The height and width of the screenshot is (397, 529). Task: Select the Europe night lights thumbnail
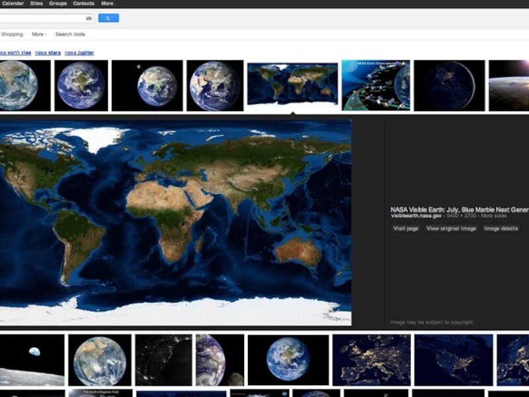point(372,360)
